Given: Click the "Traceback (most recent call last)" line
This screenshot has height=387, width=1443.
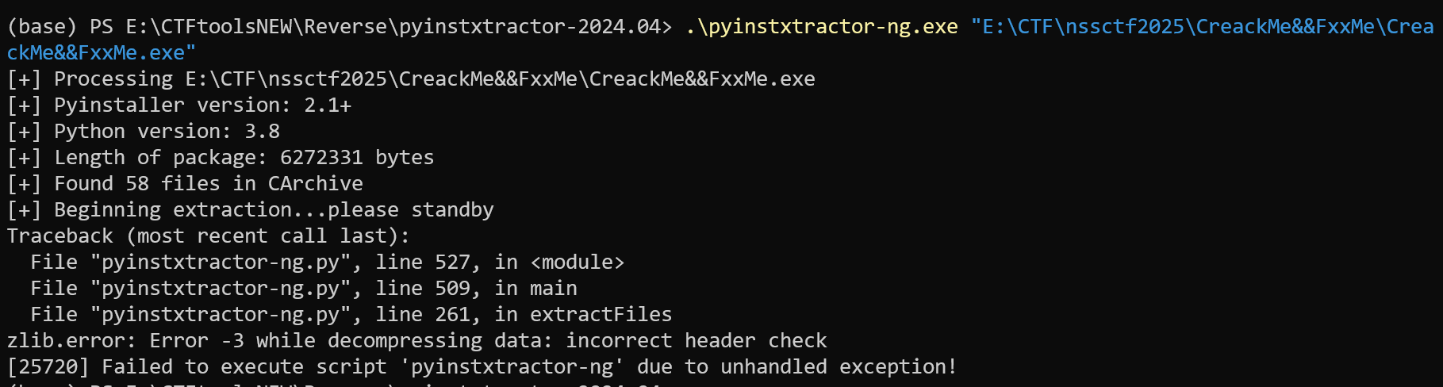Looking at the screenshot, I should 208,236.
